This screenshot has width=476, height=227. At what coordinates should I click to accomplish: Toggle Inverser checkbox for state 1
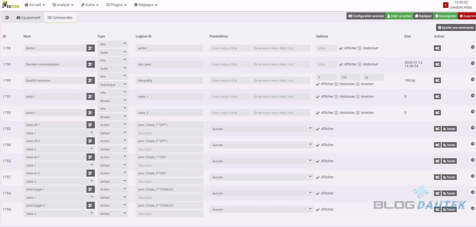[358, 97]
